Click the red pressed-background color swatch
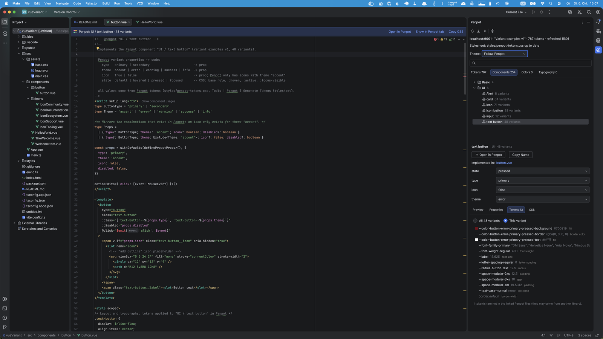This screenshot has width=603, height=339. (x=476, y=228)
